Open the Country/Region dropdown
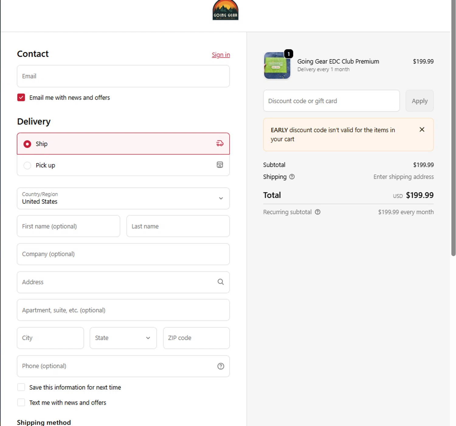Screen dimensions: 456x426 123,198
